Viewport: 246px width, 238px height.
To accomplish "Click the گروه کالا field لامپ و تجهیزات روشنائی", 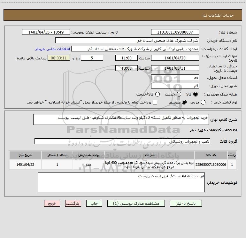I will coord(122,141).
